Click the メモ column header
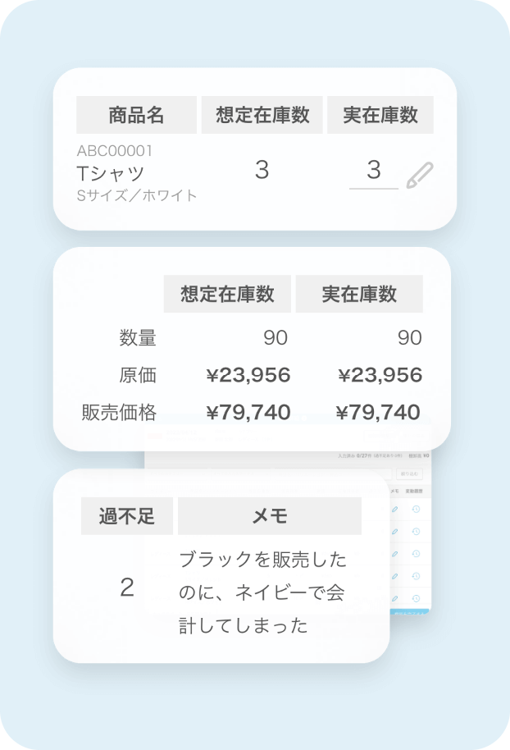The image size is (510, 750). (394, 489)
